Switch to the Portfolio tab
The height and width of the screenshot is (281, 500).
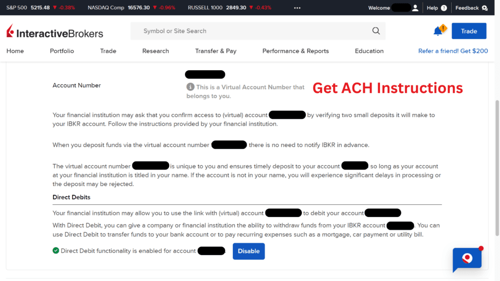pyautogui.click(x=62, y=51)
